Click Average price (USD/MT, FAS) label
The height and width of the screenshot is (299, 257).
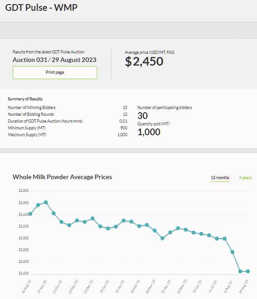point(150,52)
